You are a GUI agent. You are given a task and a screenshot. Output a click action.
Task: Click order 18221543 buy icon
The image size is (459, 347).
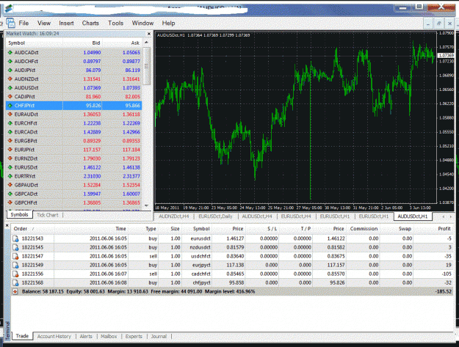point(15,238)
